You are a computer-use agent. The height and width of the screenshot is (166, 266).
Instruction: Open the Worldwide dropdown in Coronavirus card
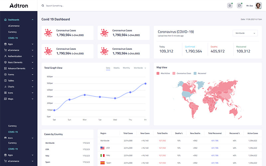pos(245,33)
